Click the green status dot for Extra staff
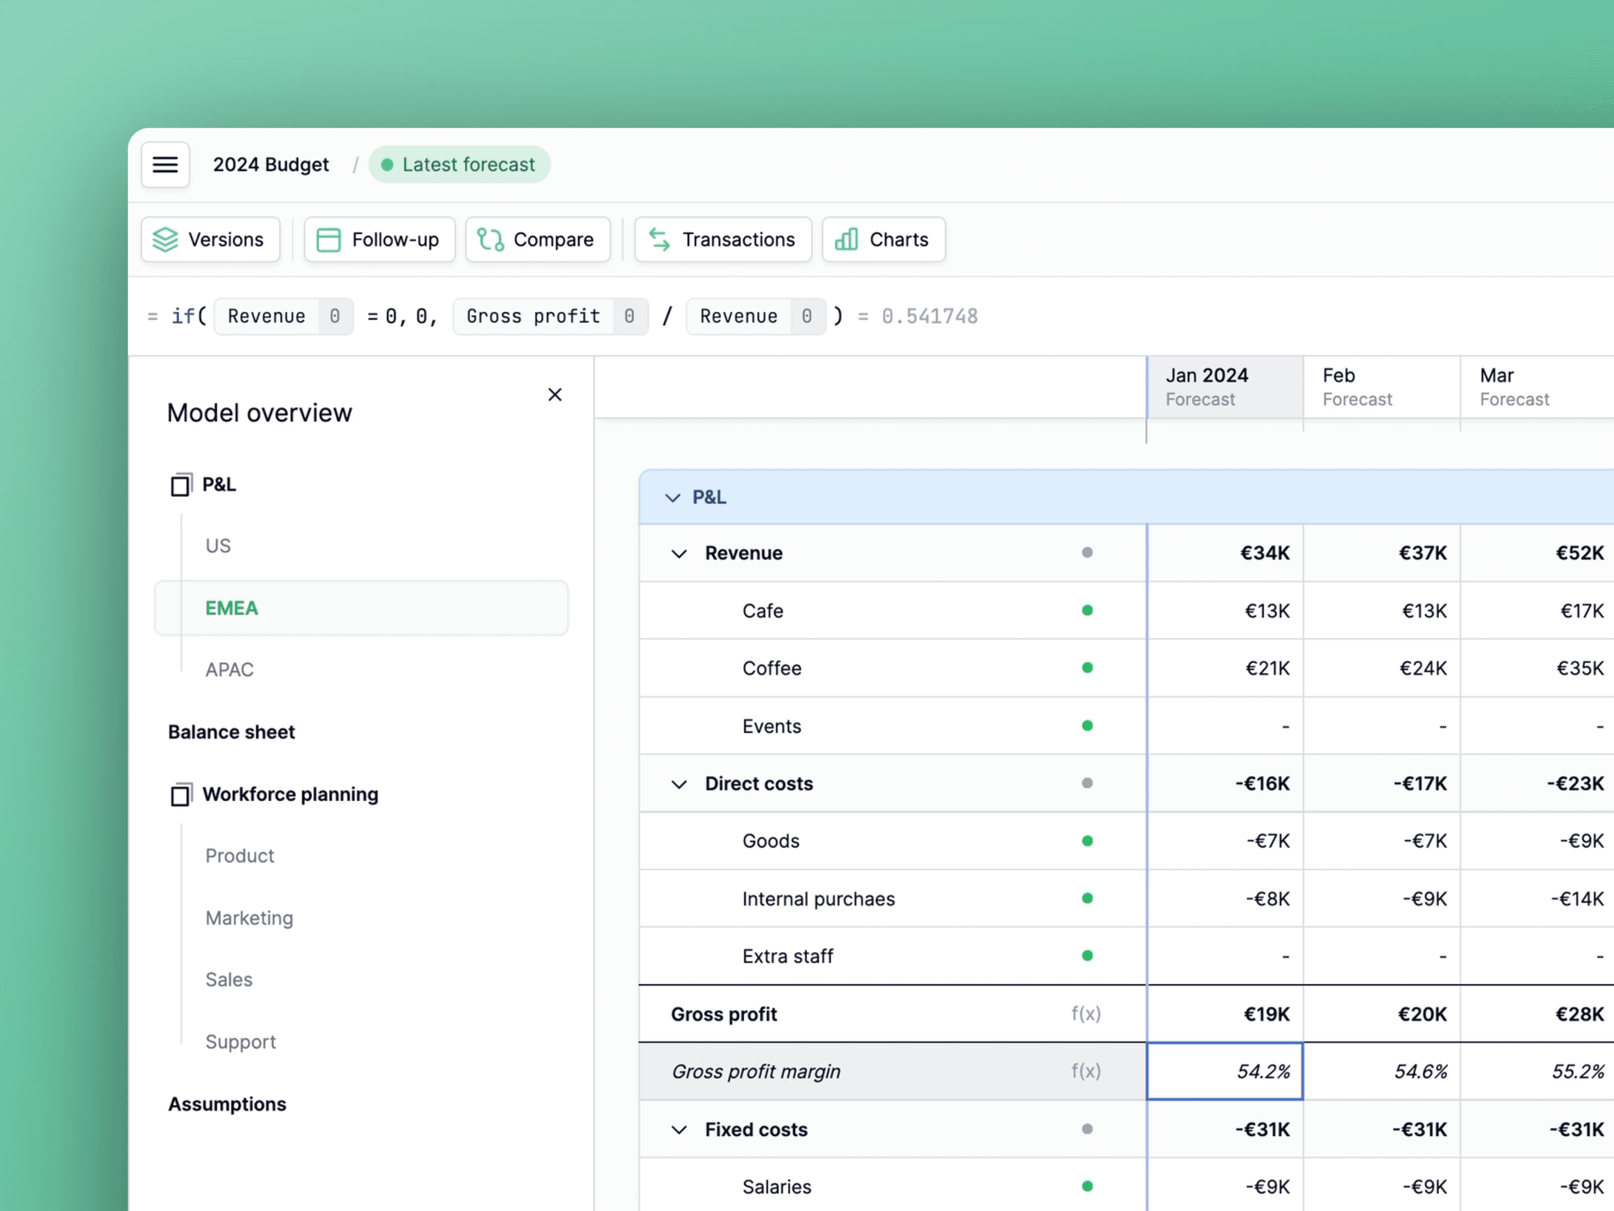 tap(1087, 955)
